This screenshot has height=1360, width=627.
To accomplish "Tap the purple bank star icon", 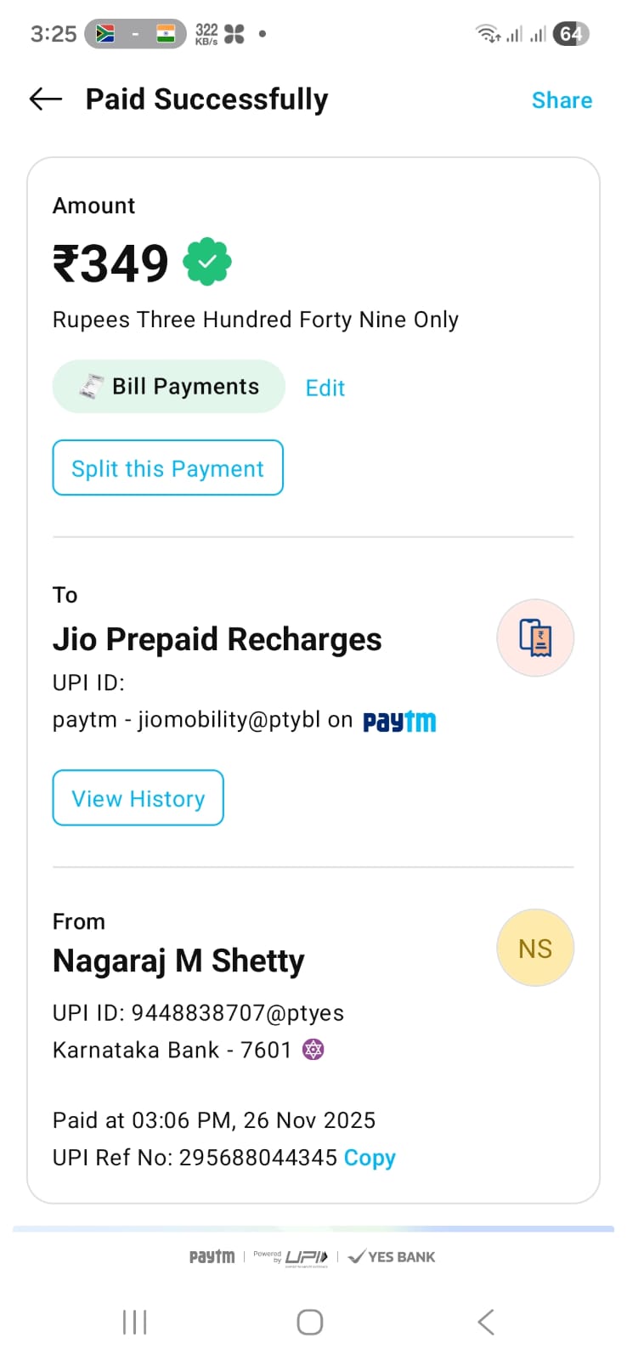I will 313,1050.
